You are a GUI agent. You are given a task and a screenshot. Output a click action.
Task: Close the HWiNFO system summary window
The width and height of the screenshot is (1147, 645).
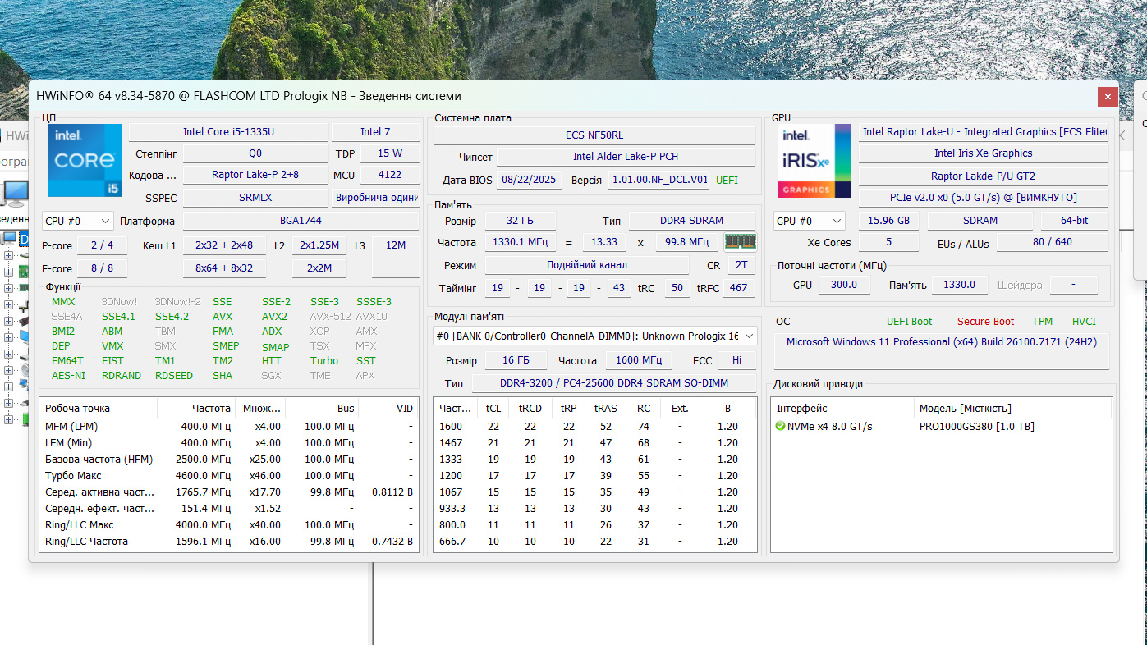pyautogui.click(x=1108, y=96)
